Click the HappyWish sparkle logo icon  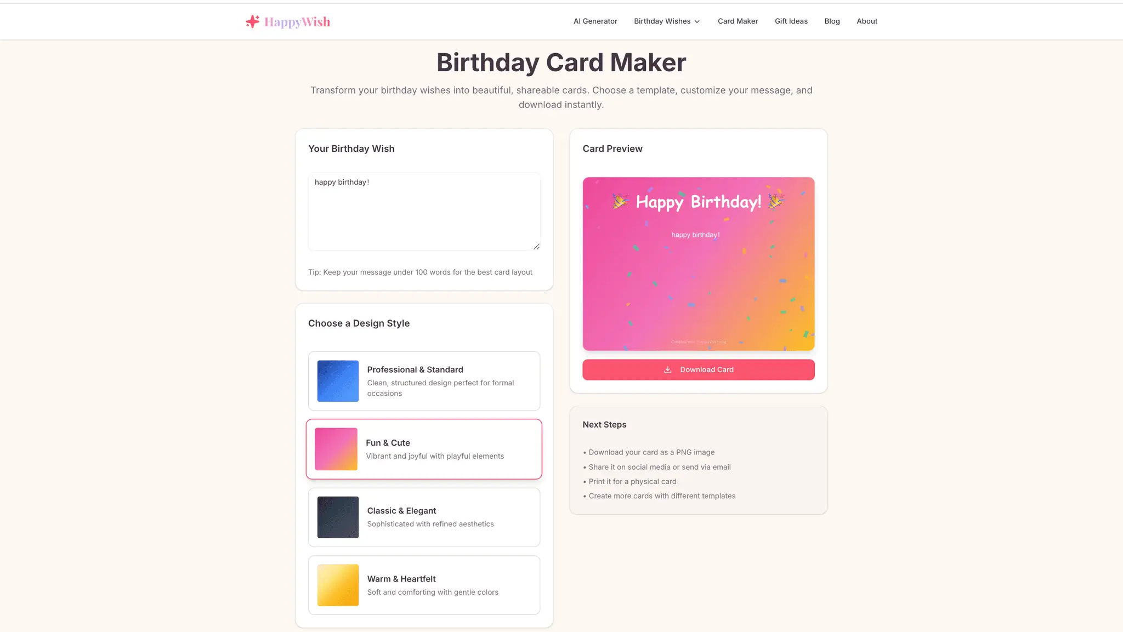click(x=252, y=21)
